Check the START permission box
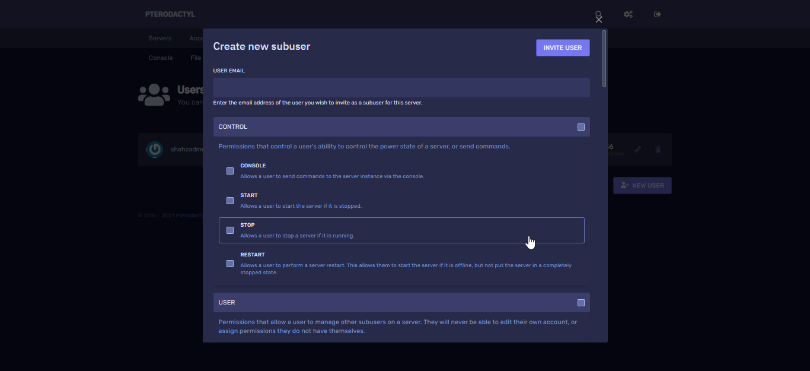The height and width of the screenshot is (371, 810). coord(230,201)
